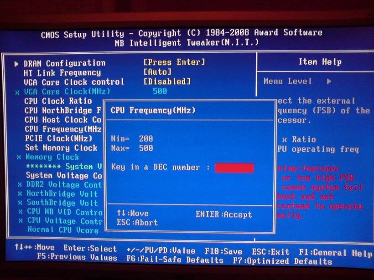Change the [Auto] HT Link value
The width and height of the screenshot is (374, 280).
157,71
